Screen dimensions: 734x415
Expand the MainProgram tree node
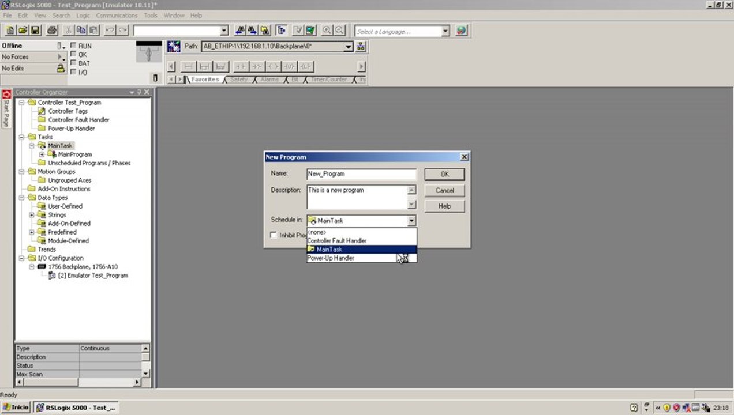[42, 154]
